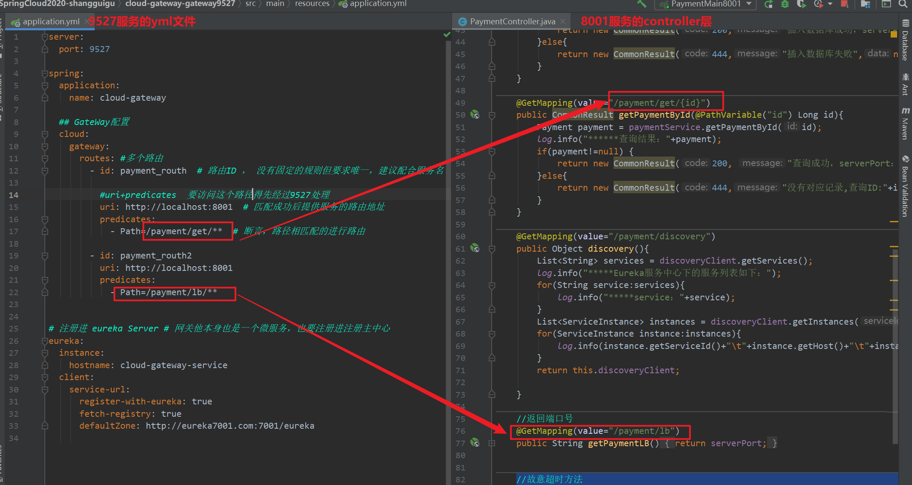Collapse the if block at line 53
Image resolution: width=912 pixels, height=485 pixels.
(x=492, y=151)
